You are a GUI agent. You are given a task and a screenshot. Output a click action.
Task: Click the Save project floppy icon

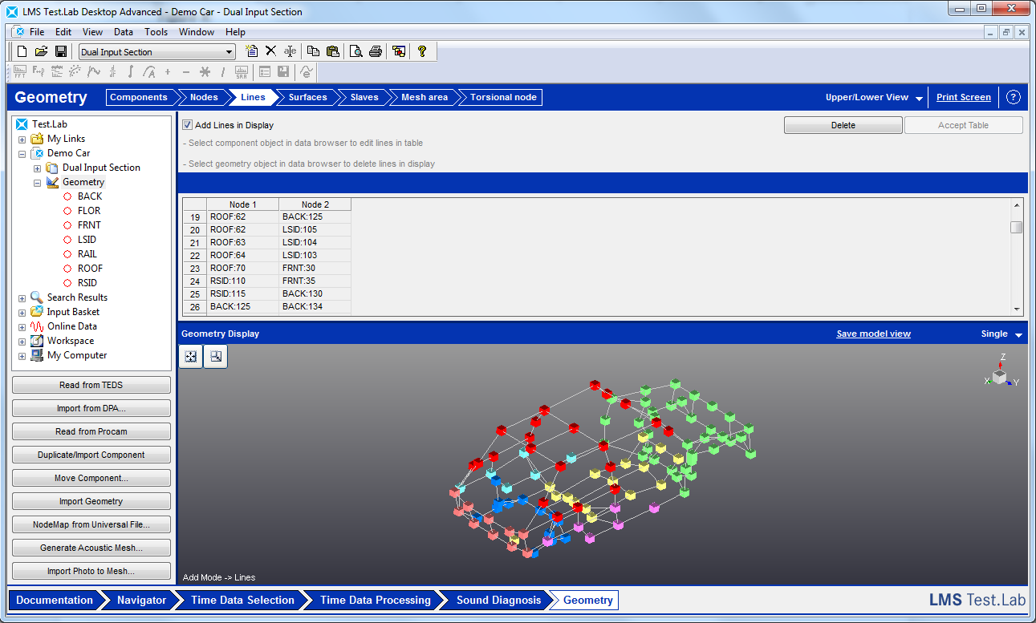(60, 51)
